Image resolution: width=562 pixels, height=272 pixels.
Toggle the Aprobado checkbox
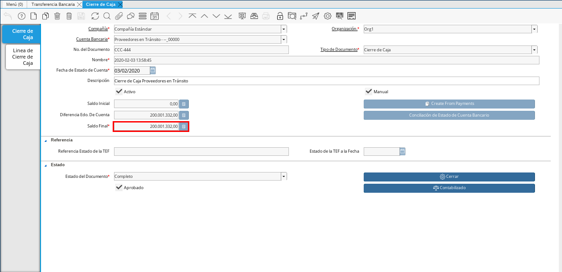click(119, 187)
